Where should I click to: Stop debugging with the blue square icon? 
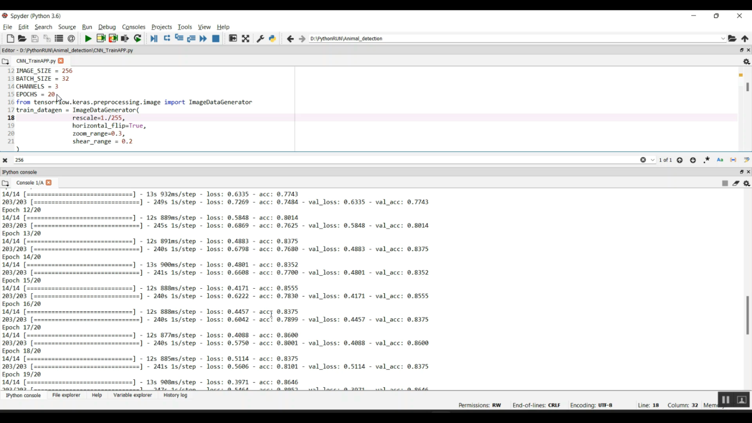216,39
